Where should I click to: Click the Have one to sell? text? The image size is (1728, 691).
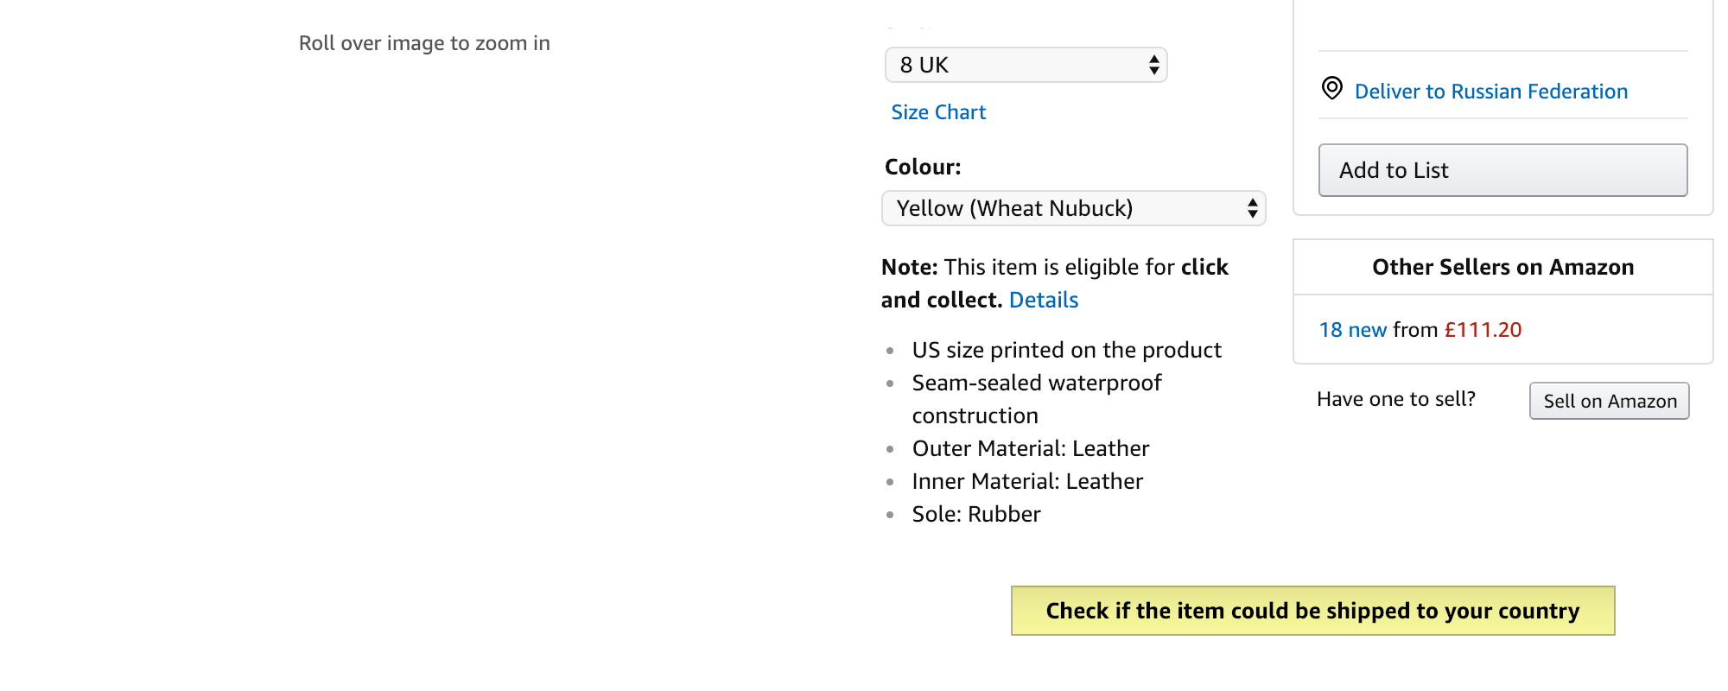click(x=1395, y=399)
